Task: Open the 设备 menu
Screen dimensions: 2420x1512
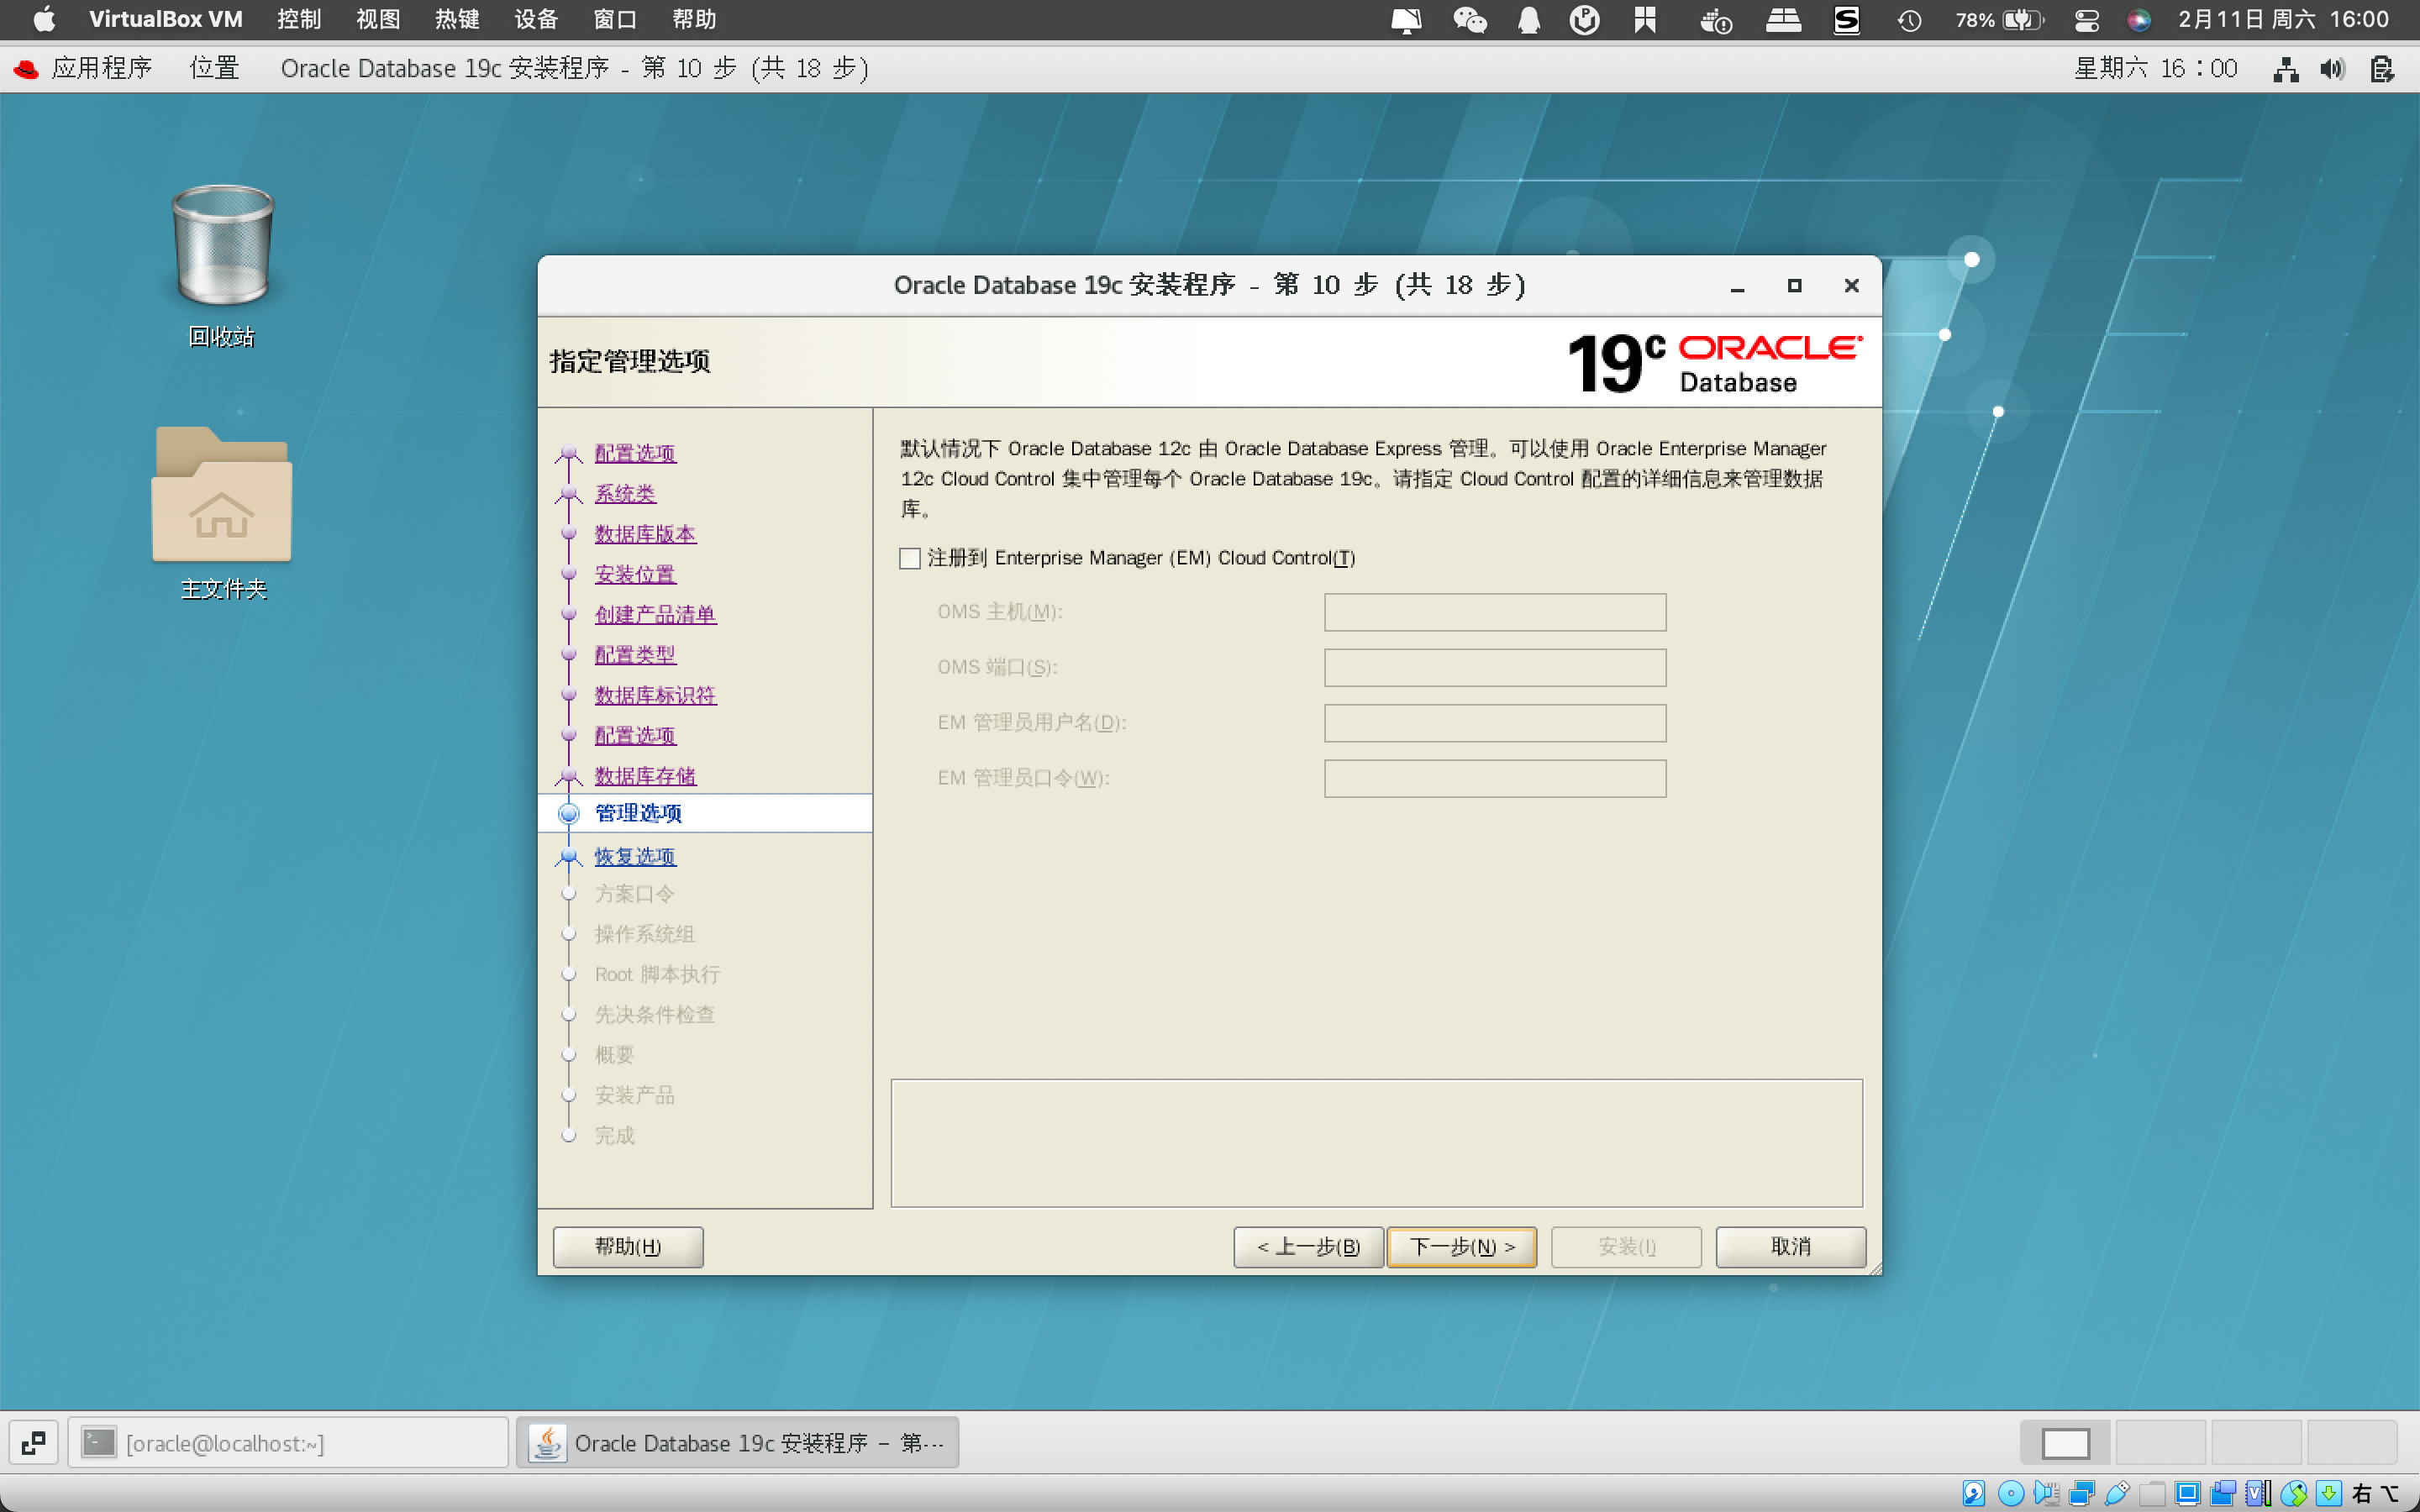Action: pos(536,19)
